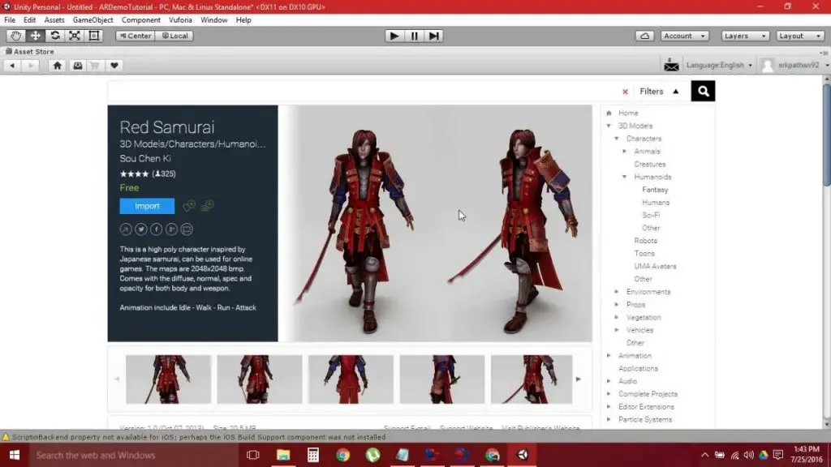Go to Asset Store home icon
831x467 pixels.
pyautogui.click(x=58, y=66)
